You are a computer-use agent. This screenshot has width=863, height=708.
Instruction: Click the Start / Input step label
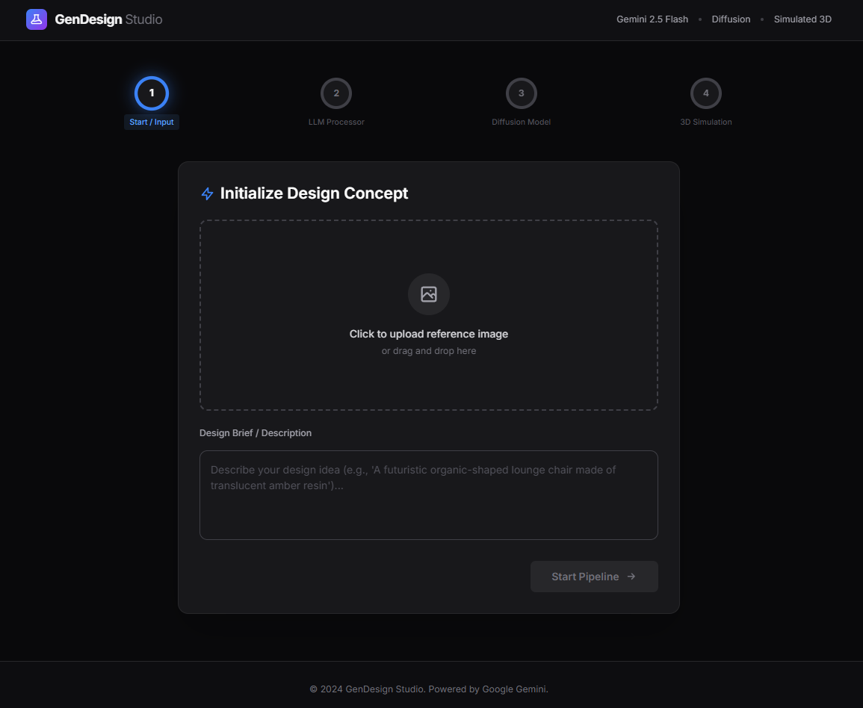pos(152,122)
